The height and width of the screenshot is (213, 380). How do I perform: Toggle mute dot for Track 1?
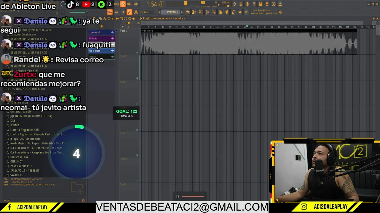(137, 53)
